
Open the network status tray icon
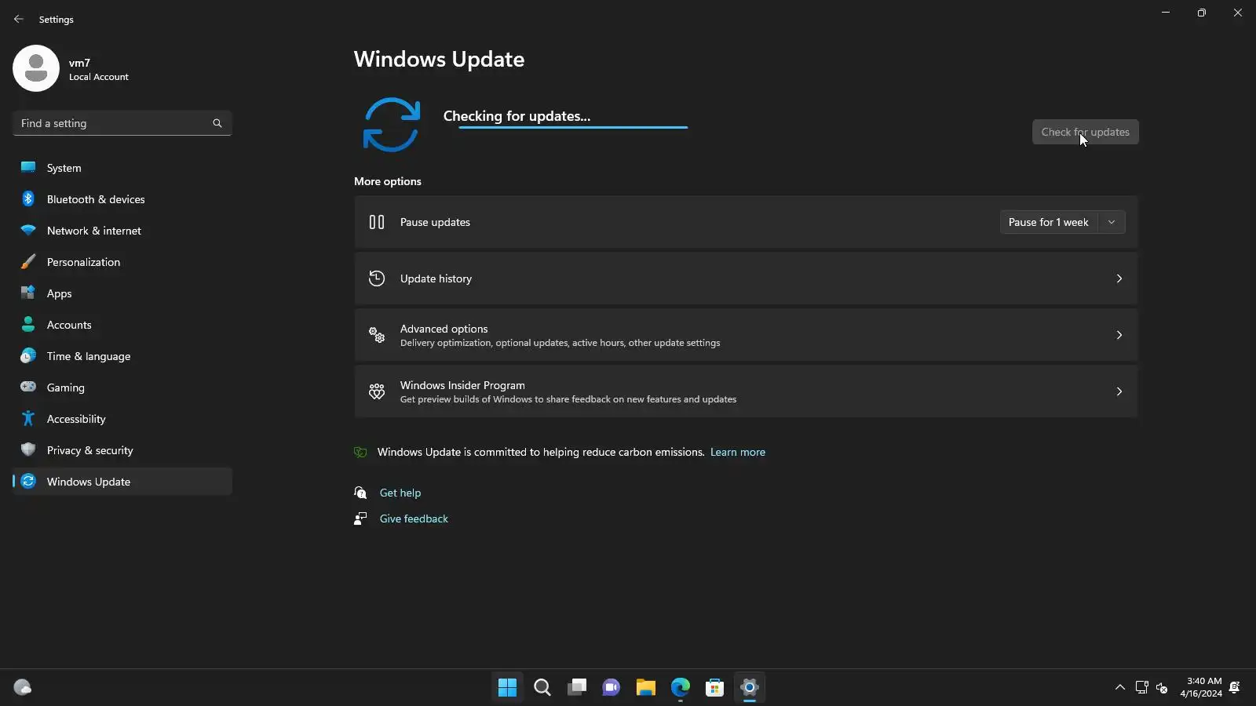[1142, 687]
